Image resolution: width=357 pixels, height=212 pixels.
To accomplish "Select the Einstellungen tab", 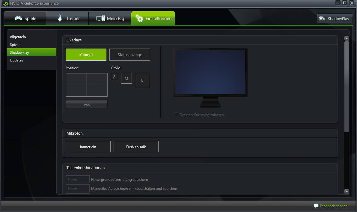I will (153, 19).
